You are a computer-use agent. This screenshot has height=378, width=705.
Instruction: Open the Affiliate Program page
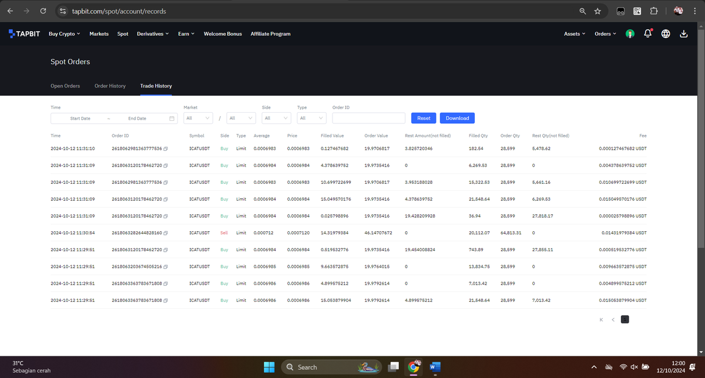[x=270, y=34]
